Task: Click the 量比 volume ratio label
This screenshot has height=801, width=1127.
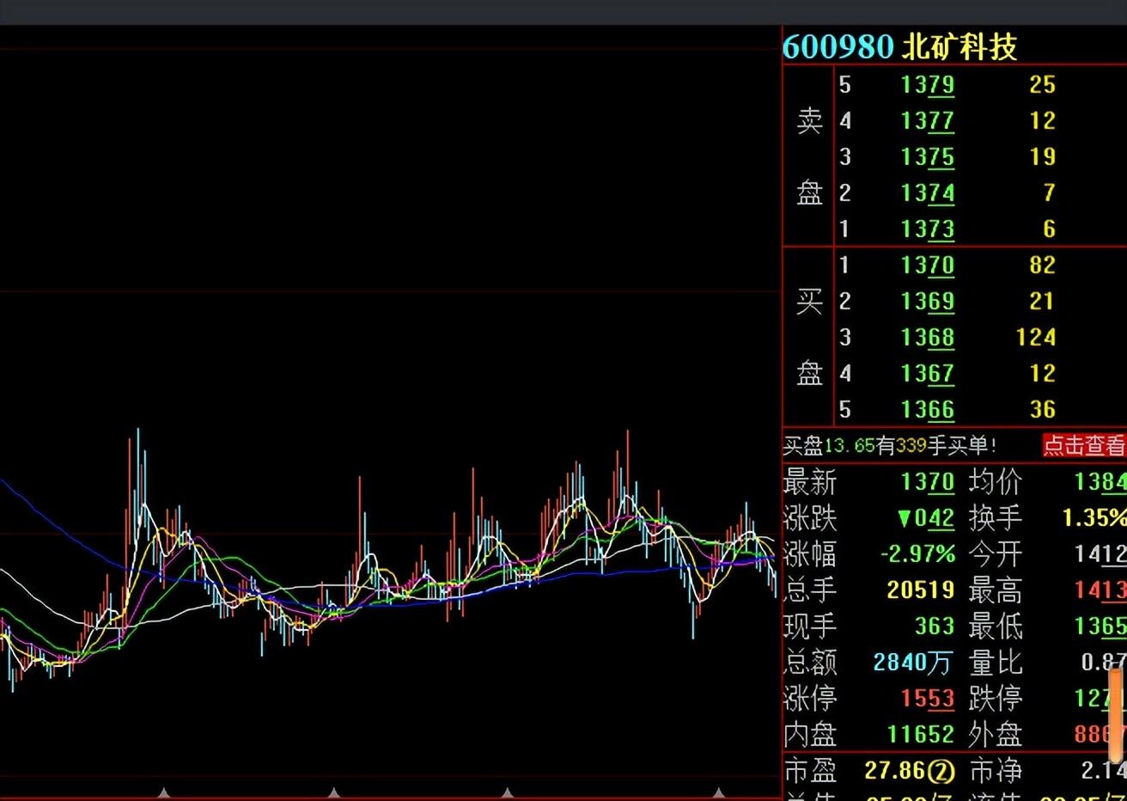Action: click(x=996, y=663)
